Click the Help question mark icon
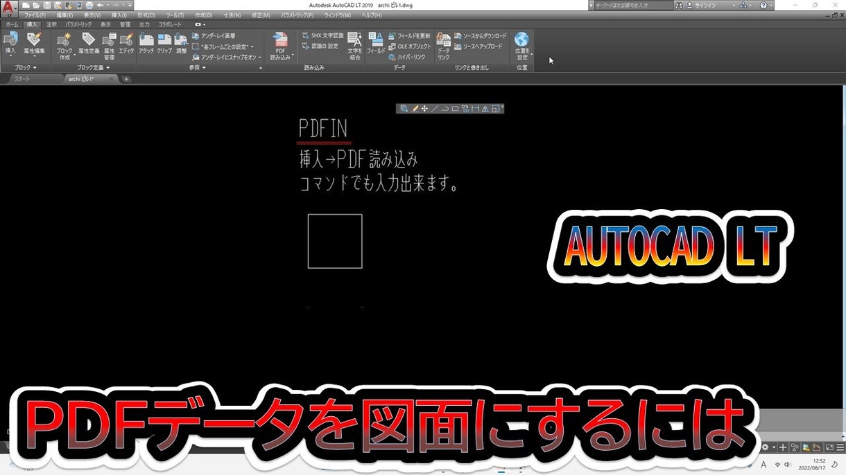846x475 pixels. [x=763, y=5]
